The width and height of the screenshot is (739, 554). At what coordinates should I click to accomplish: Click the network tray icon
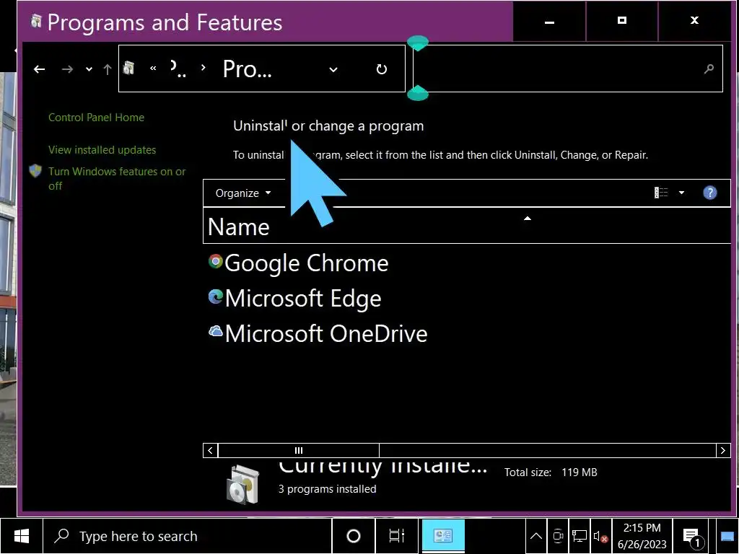tap(580, 536)
